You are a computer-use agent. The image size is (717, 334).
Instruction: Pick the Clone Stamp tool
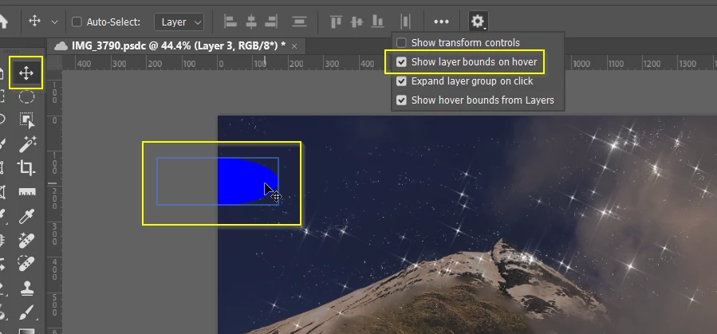click(26, 288)
